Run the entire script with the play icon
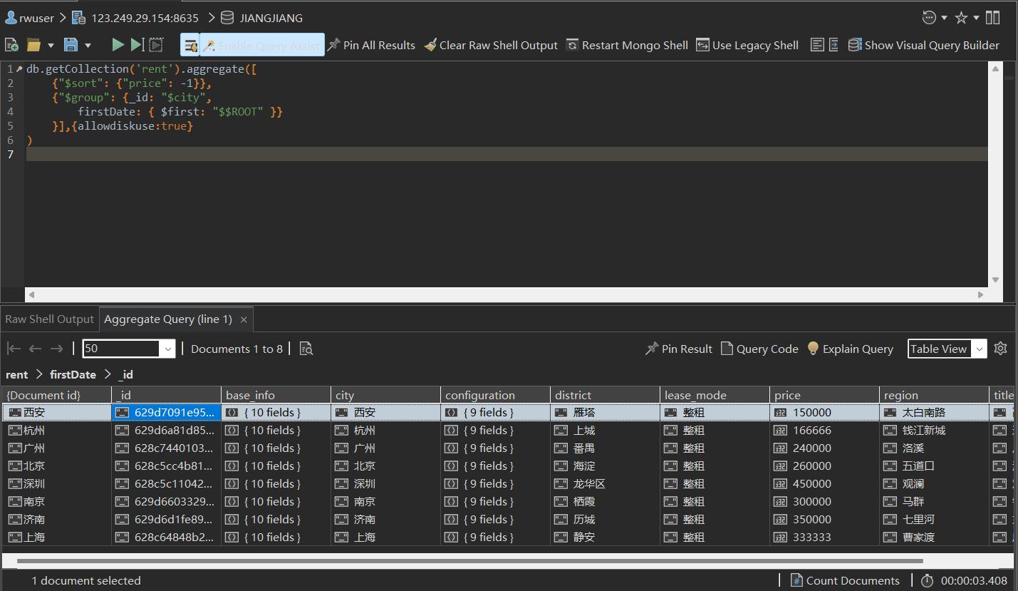The height and width of the screenshot is (591, 1018). (118, 45)
